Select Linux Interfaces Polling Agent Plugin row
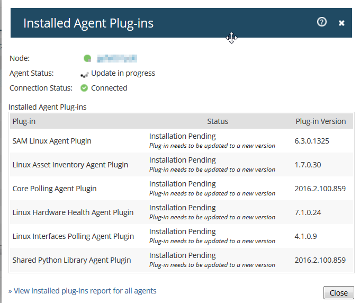This screenshot has height=303, width=360. pos(74,236)
